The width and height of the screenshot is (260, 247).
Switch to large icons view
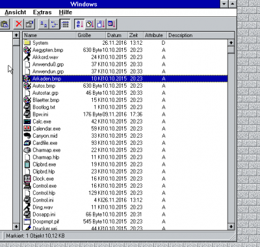[44, 24]
